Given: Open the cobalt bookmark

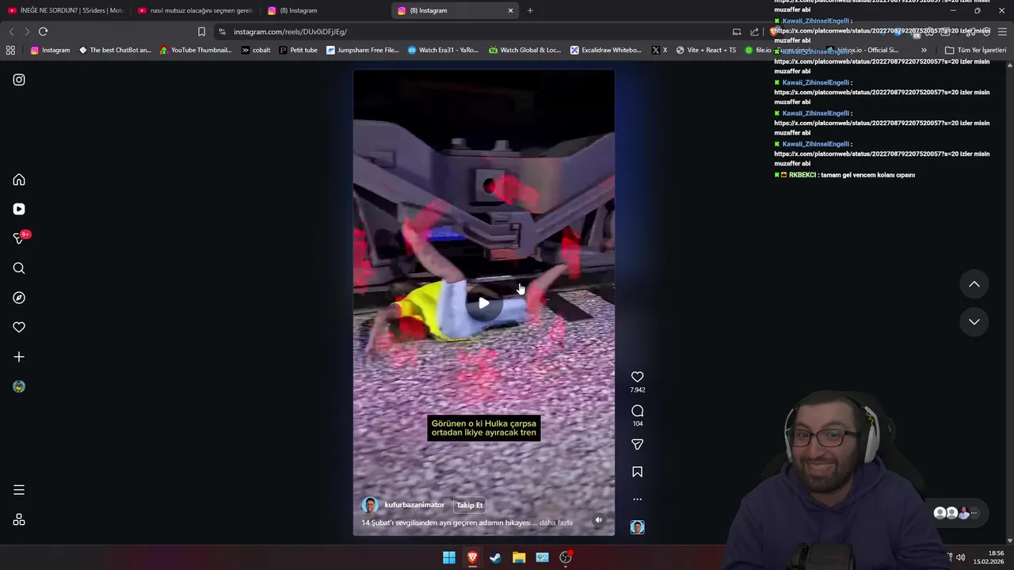Looking at the screenshot, I should (x=256, y=50).
